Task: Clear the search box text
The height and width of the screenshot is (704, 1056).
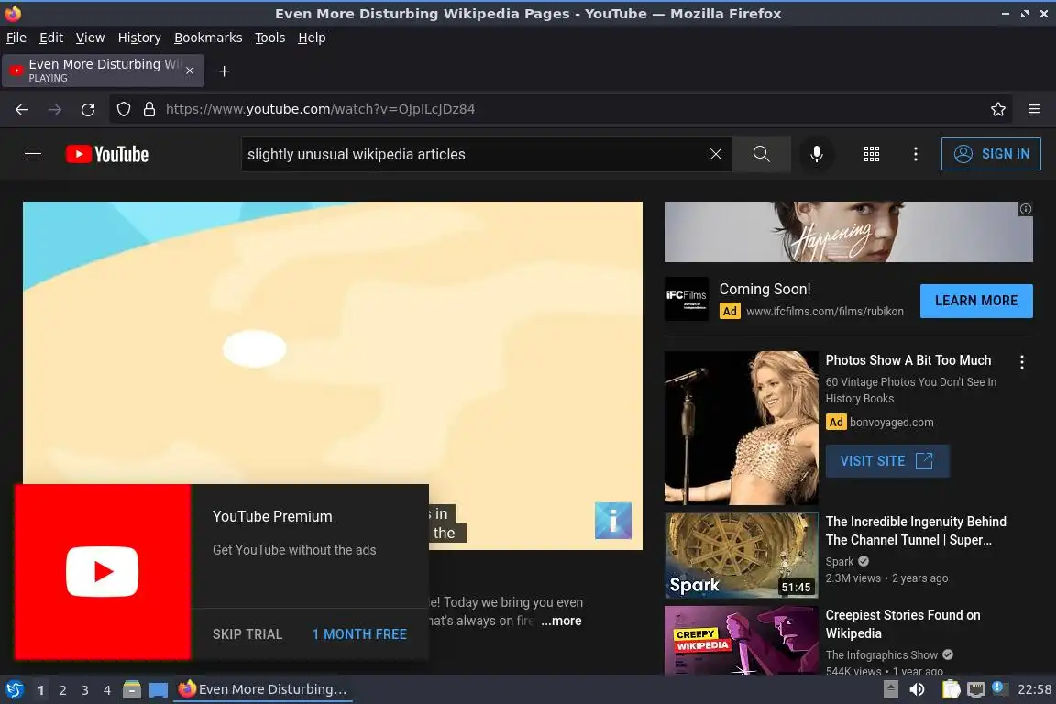Action: click(x=715, y=154)
